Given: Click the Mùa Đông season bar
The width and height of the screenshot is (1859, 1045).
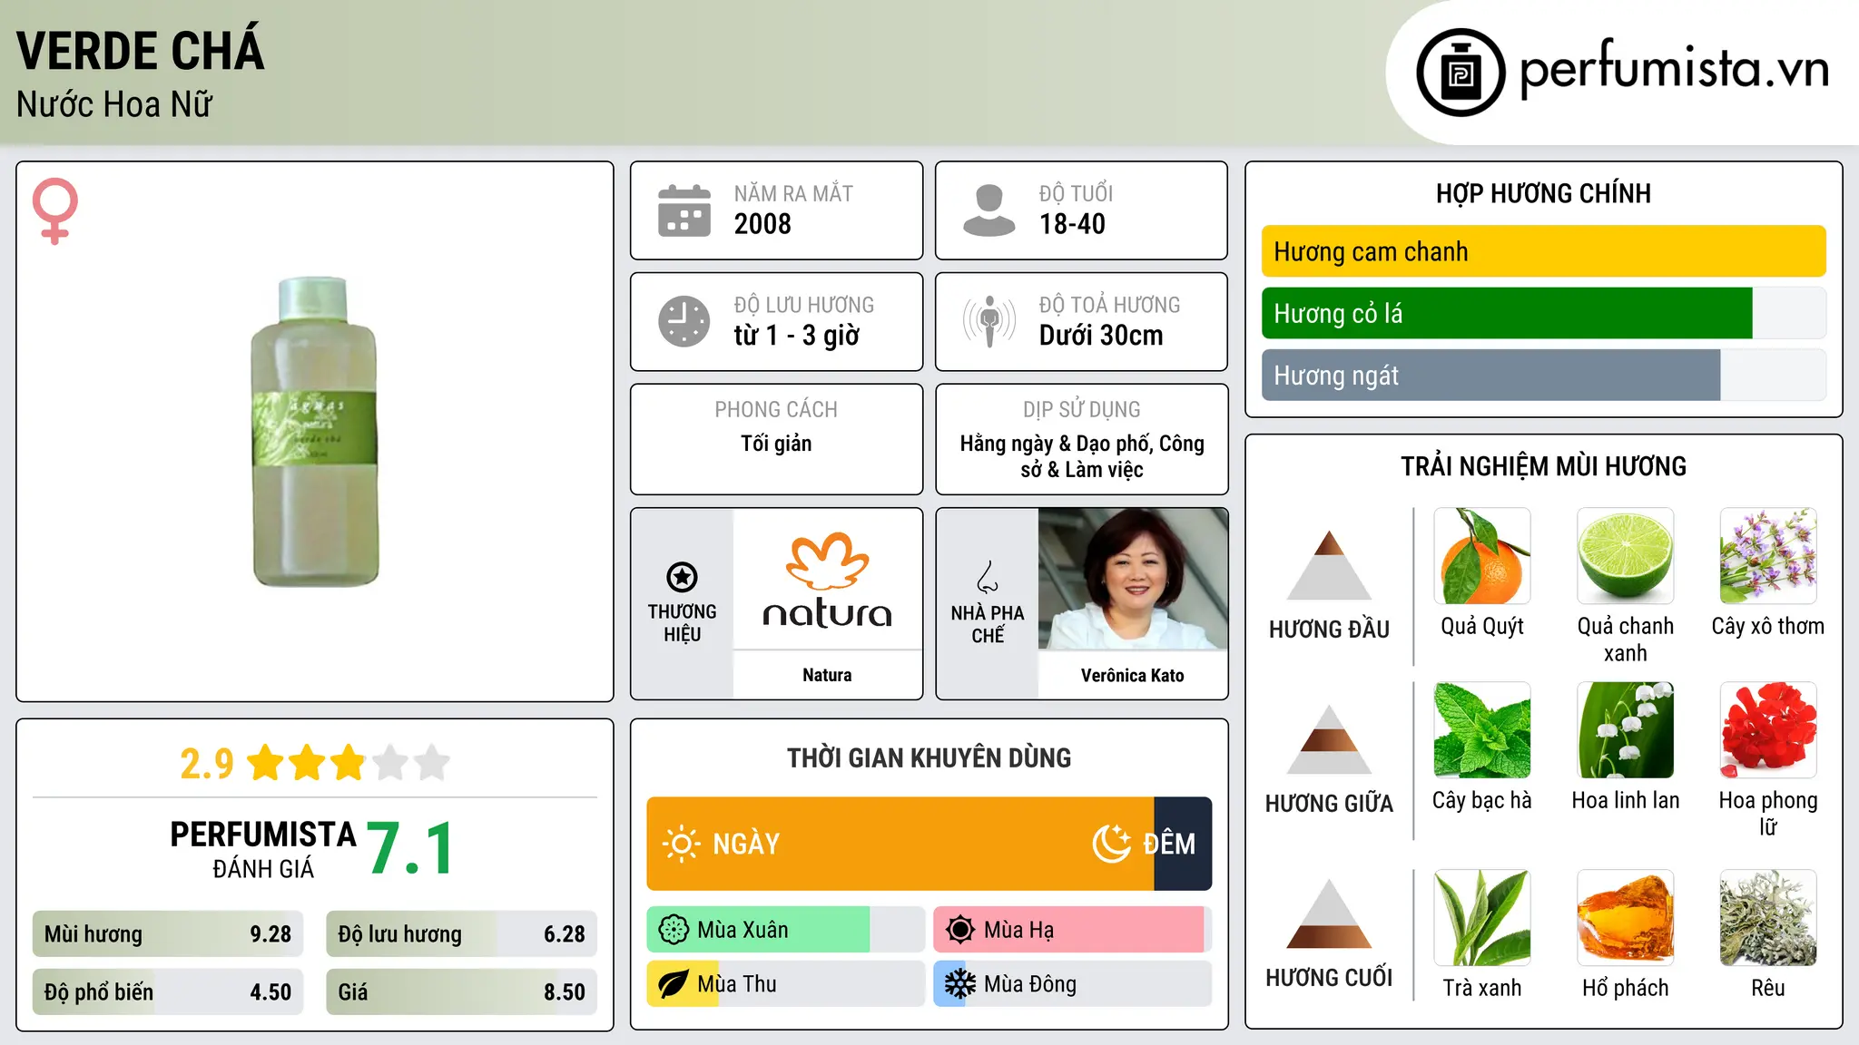Looking at the screenshot, I should 1072,984.
